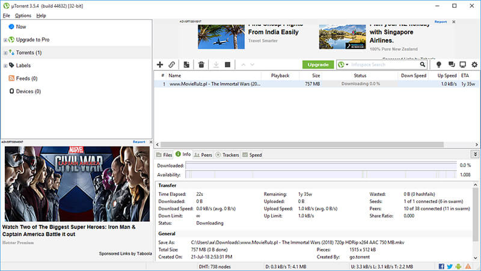481x271 pixels.
Task: Start torrent download arrow icon
Action: pyautogui.click(x=216, y=65)
